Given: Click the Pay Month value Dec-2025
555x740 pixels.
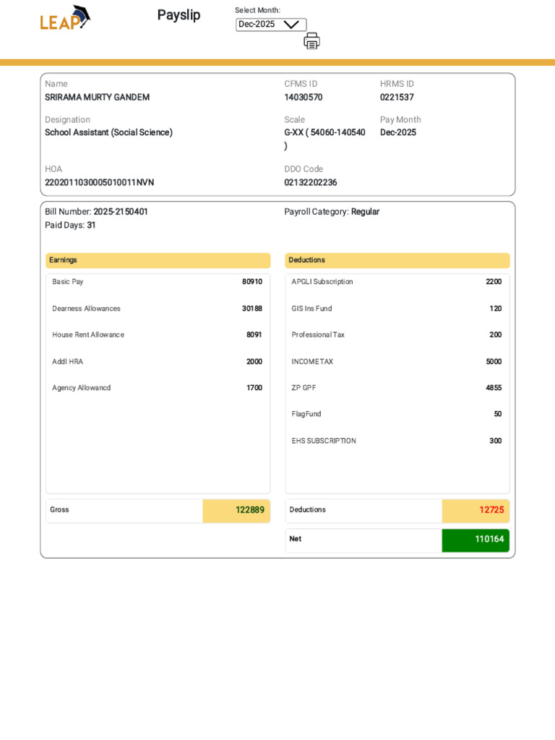Looking at the screenshot, I should 398,133.
